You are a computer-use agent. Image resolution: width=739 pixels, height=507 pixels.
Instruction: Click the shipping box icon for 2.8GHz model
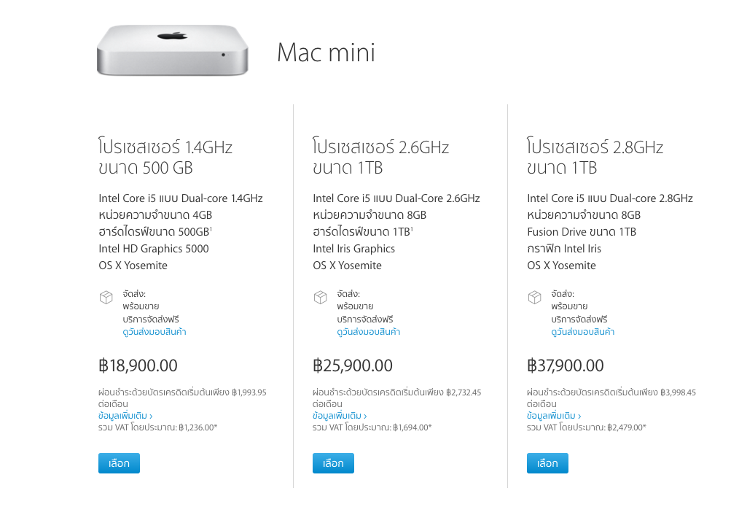pyautogui.click(x=535, y=298)
